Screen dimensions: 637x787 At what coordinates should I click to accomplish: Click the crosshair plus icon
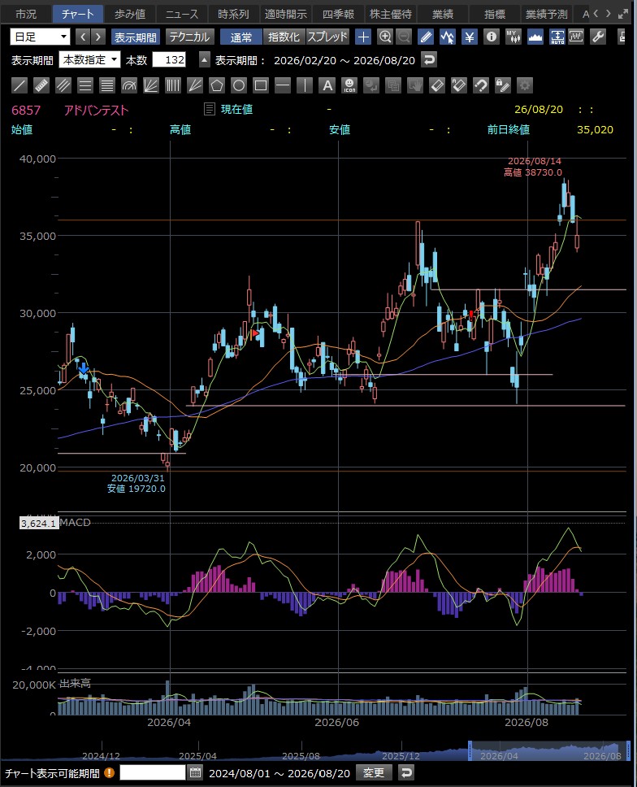pyautogui.click(x=362, y=37)
